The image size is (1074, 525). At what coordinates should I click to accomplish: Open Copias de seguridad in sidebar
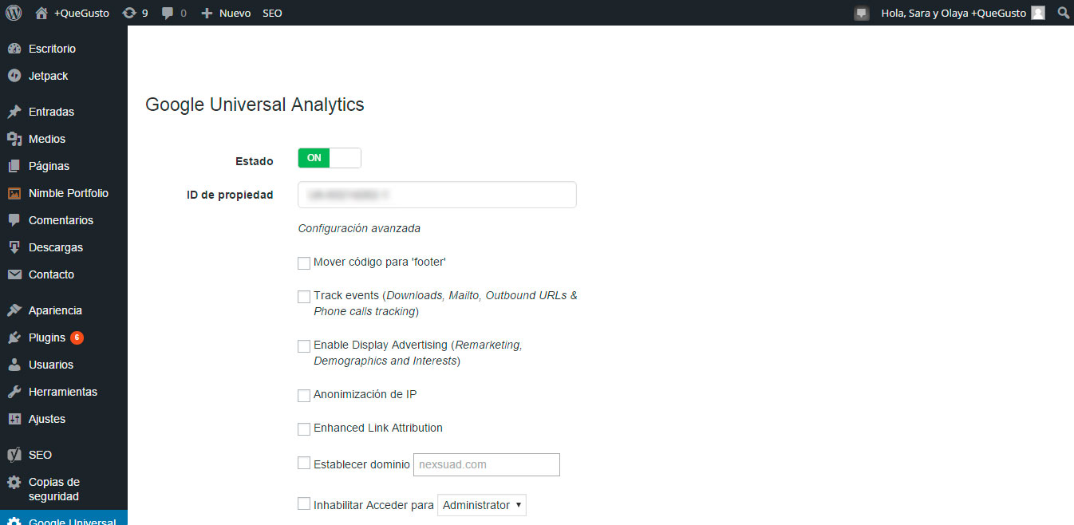click(x=54, y=489)
